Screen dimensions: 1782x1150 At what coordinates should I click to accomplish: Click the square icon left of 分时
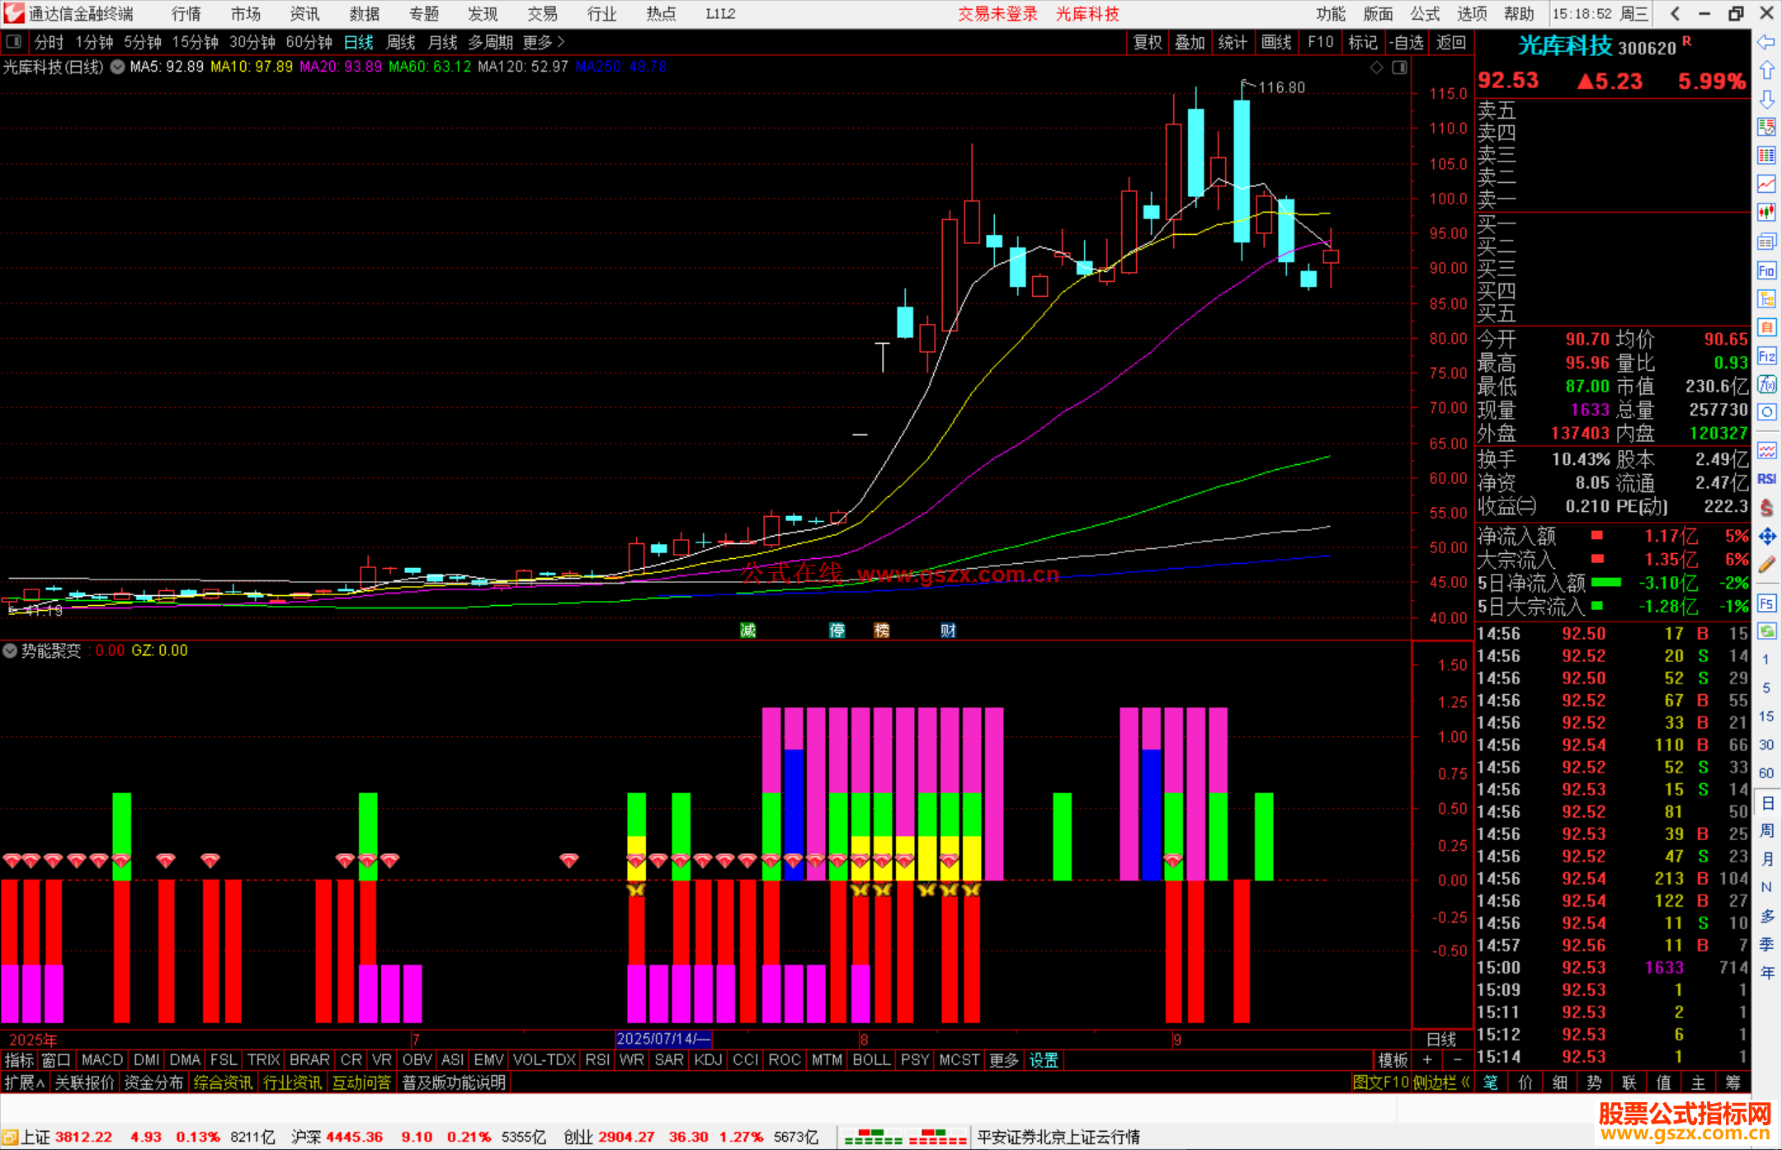pyautogui.click(x=14, y=42)
